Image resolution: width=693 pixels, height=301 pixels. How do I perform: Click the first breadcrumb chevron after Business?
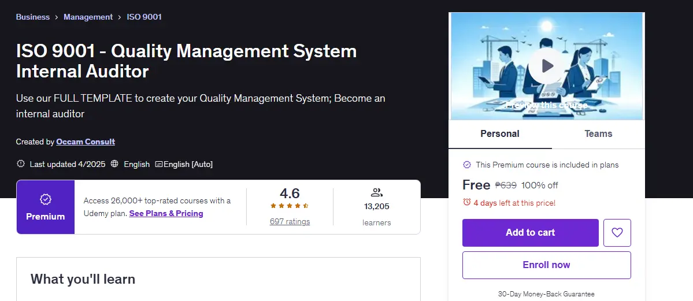click(57, 17)
